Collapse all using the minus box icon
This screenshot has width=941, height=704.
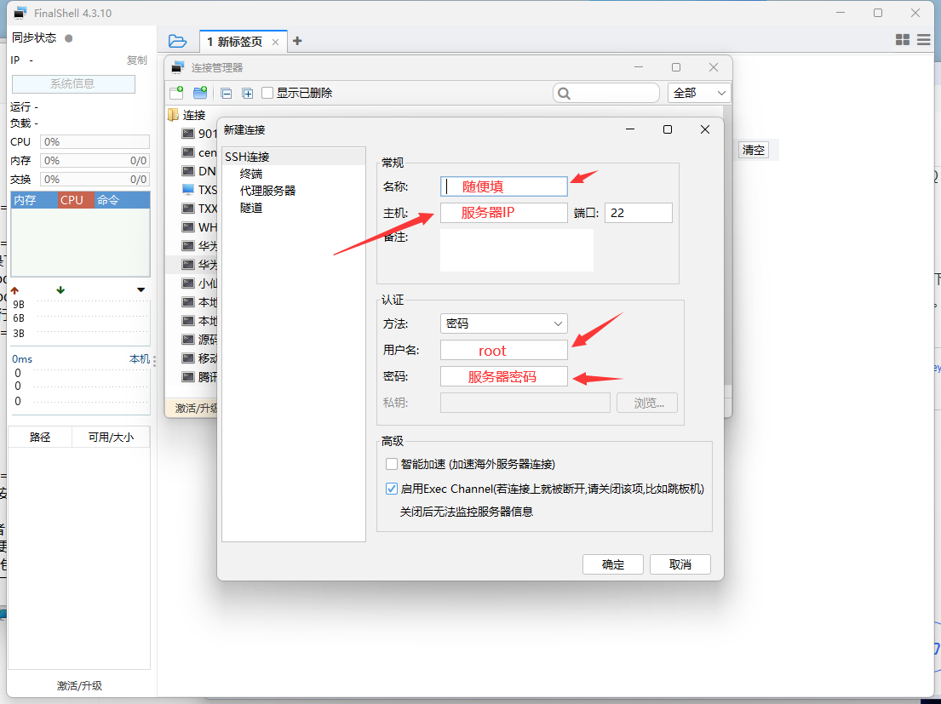point(227,93)
